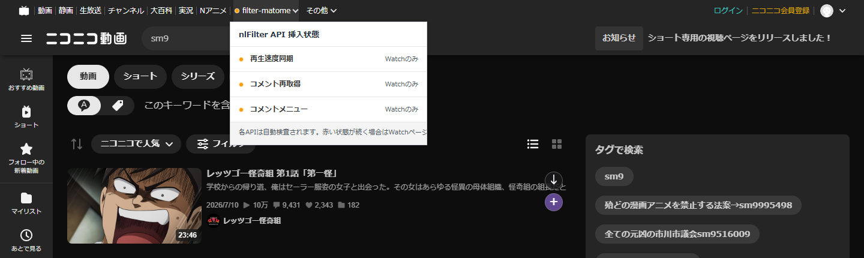Click the Niconico TV logo icon
864x258 pixels.
[24, 10]
